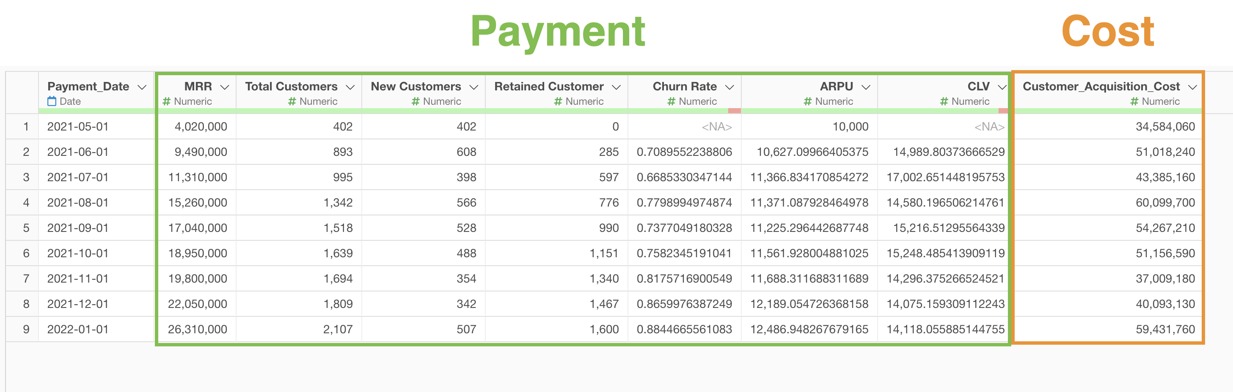Select the New Customers column header name
1233x392 pixels.
click(x=416, y=87)
